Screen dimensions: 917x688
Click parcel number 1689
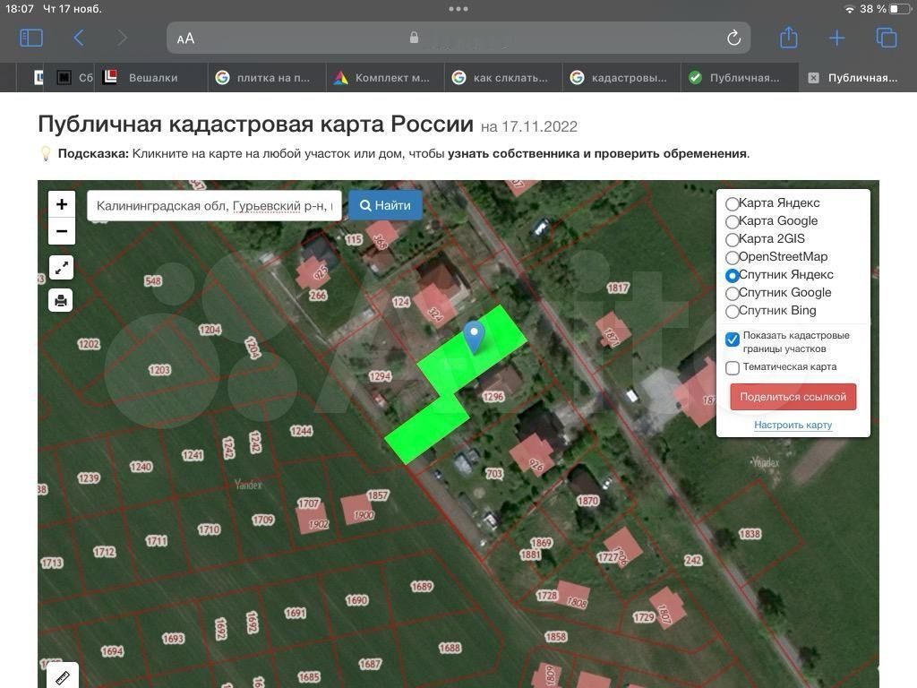pos(421,586)
